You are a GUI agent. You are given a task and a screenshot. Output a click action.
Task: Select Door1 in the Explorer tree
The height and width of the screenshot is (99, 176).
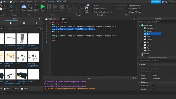(x=149, y=51)
